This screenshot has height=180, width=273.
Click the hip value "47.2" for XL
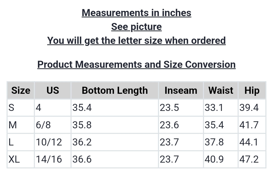pos(249,159)
